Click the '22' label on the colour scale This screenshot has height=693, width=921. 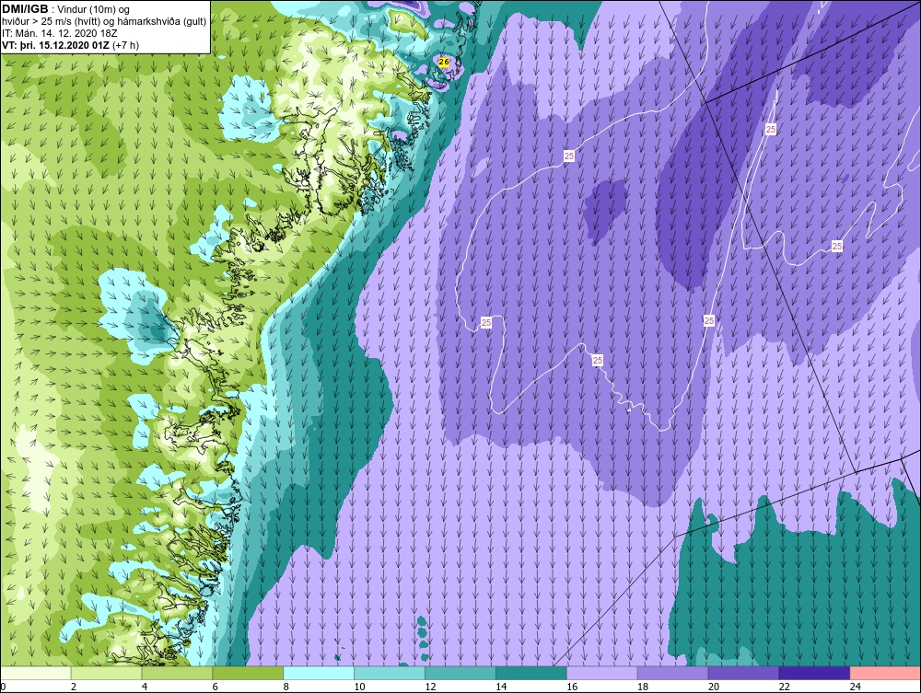pos(785,687)
